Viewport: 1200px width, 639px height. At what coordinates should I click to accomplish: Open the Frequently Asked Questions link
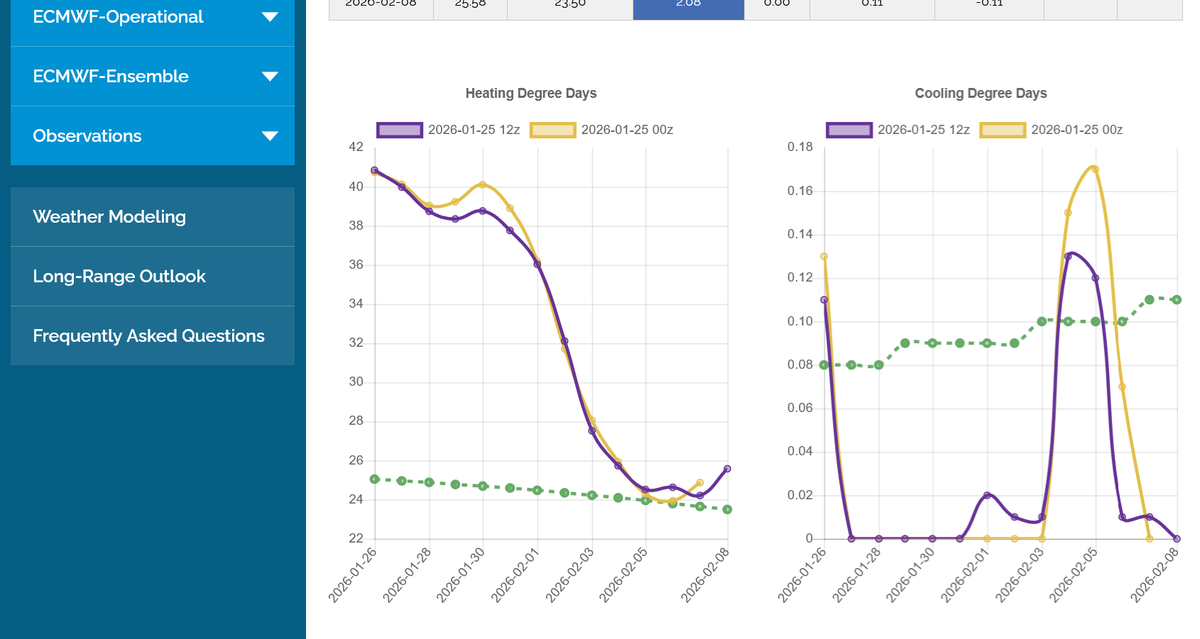[148, 336]
